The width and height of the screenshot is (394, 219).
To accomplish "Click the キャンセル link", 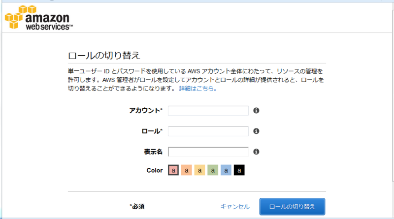I will 235,206.
